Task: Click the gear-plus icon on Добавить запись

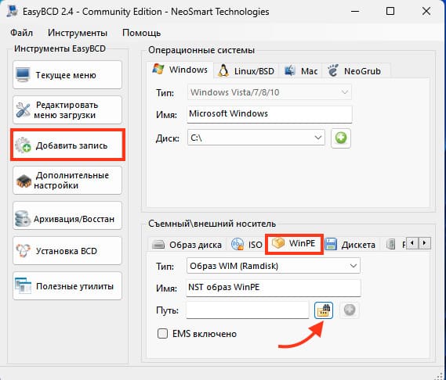Action: point(23,145)
